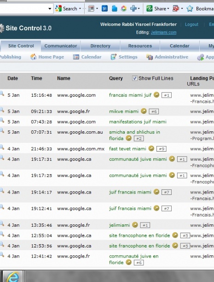Expand the Share button dropdown arrow
This screenshot has height=282, width=214.
pos(168,8)
